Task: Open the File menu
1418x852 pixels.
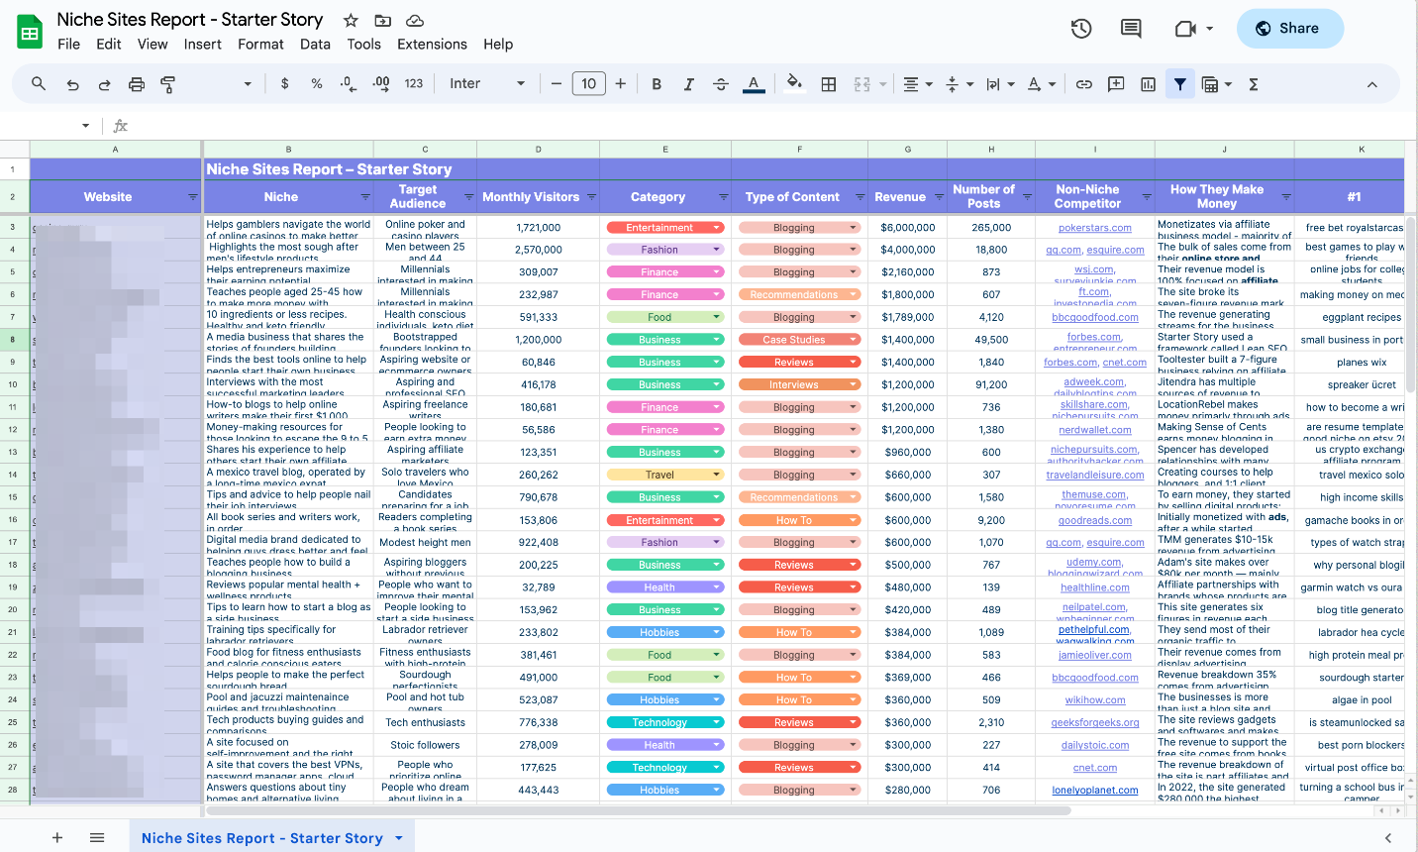Action: tap(68, 45)
